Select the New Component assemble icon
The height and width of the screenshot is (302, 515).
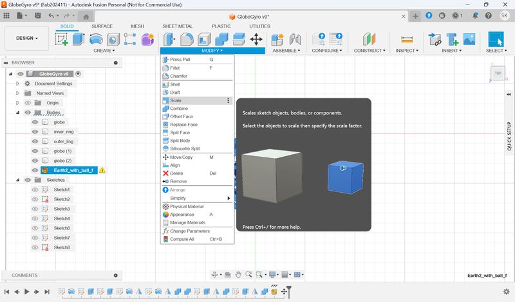(277, 39)
